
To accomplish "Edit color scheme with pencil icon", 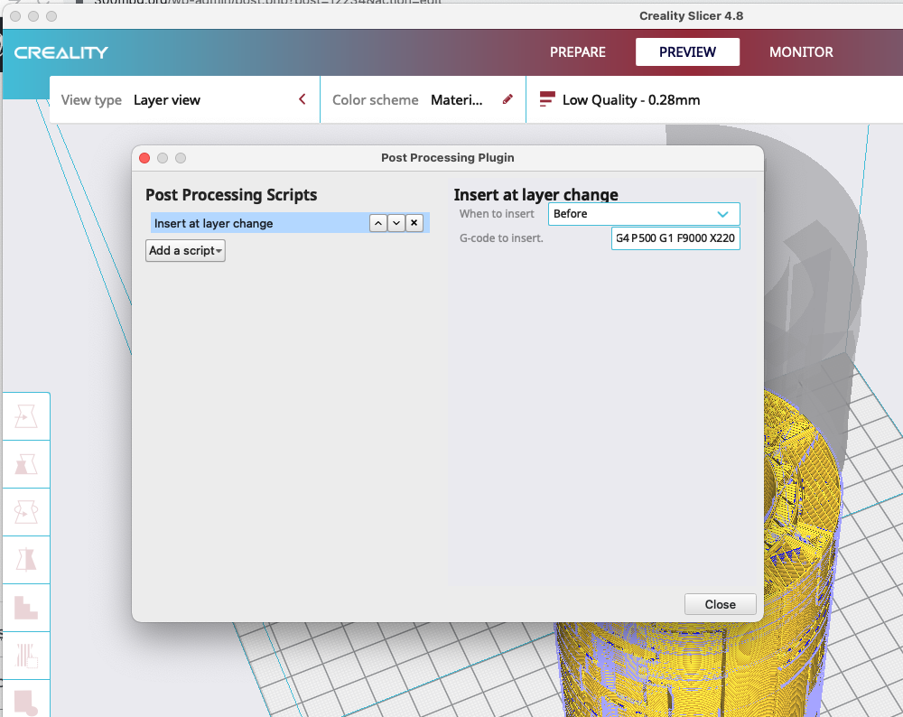I will click(x=507, y=99).
